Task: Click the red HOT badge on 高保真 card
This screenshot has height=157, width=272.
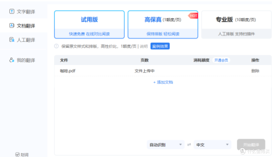Action: (193, 16)
